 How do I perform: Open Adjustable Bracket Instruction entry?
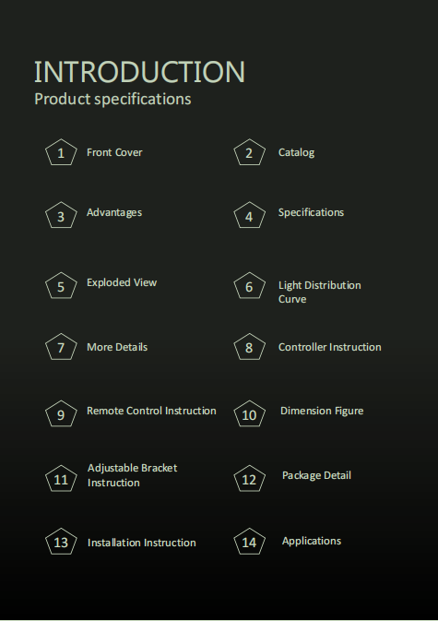tap(132, 475)
